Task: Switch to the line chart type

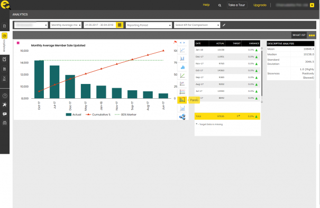Action: [182, 50]
